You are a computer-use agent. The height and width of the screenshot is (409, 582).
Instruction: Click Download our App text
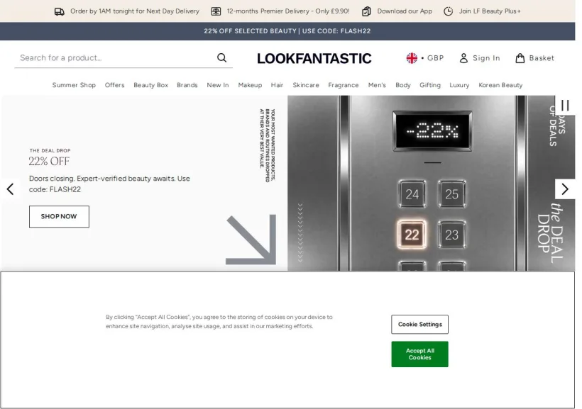coord(405,11)
